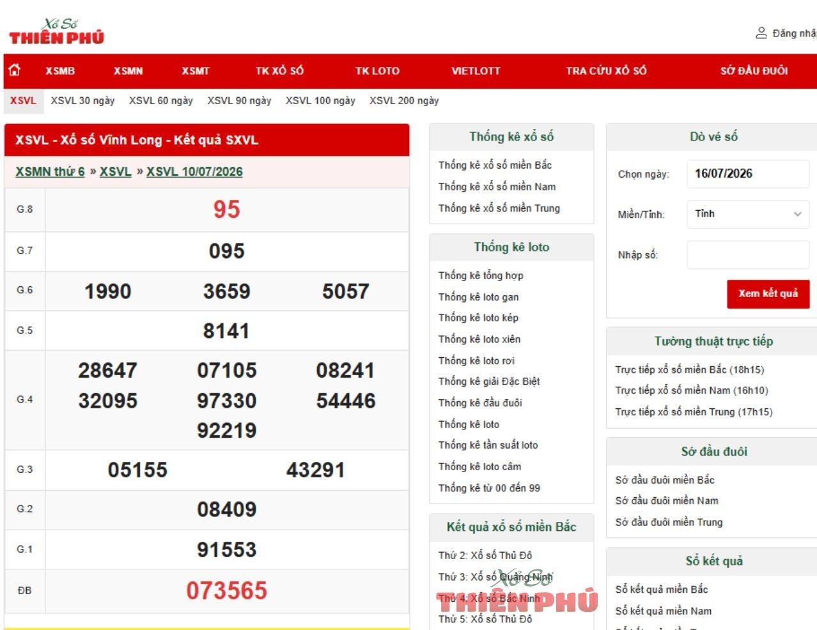
Task: Click the G.5 result 8141
Action: (x=226, y=331)
